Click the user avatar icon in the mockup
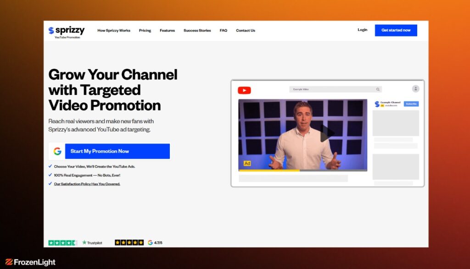Viewport: 470px width, 269px height. click(415, 89)
